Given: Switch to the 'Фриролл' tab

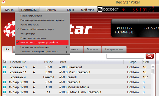Looking at the screenshot, I should pos(92,49).
